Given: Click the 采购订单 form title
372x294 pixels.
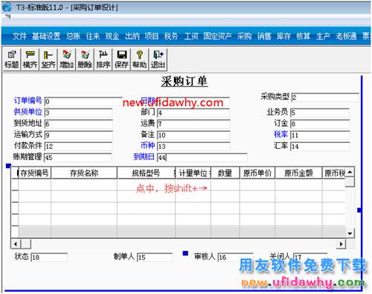Looking at the screenshot, I should pyautogui.click(x=185, y=81).
